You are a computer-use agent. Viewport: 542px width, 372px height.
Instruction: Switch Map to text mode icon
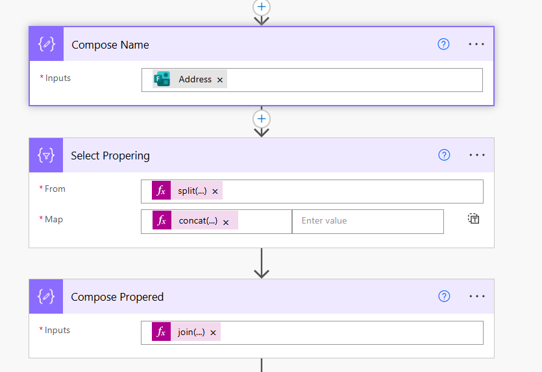(473, 219)
